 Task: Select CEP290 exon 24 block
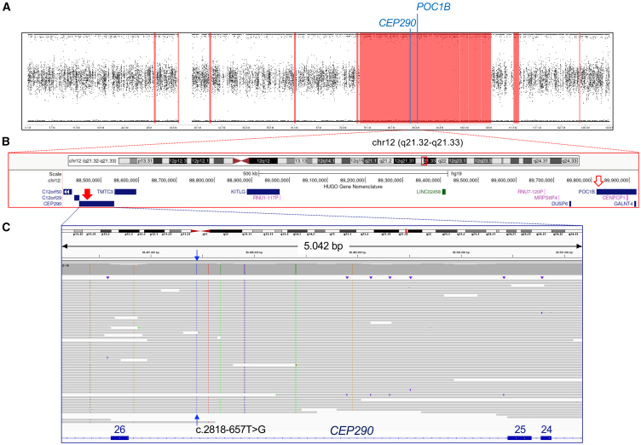click(546, 436)
